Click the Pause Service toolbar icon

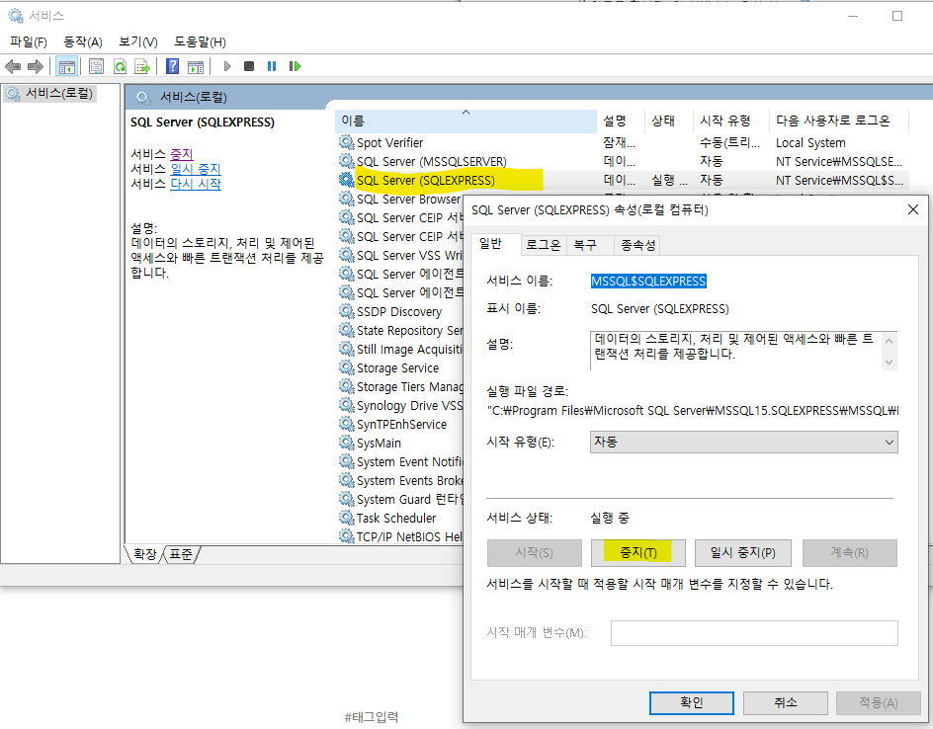[x=272, y=66]
